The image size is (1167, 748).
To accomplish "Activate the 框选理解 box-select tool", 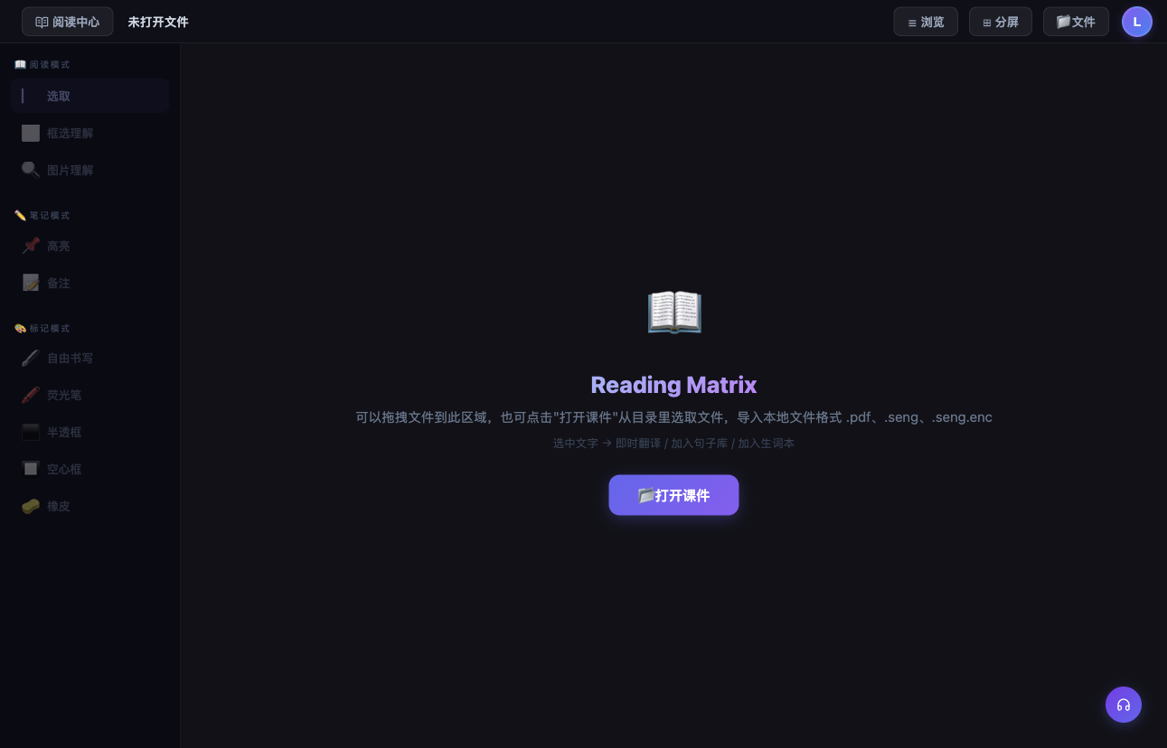I will (89, 133).
